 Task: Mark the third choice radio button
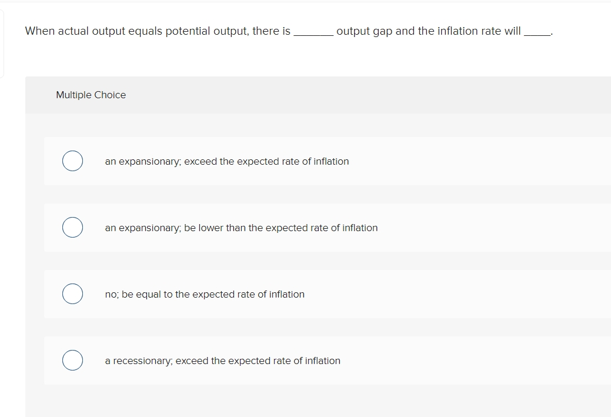[72, 293]
